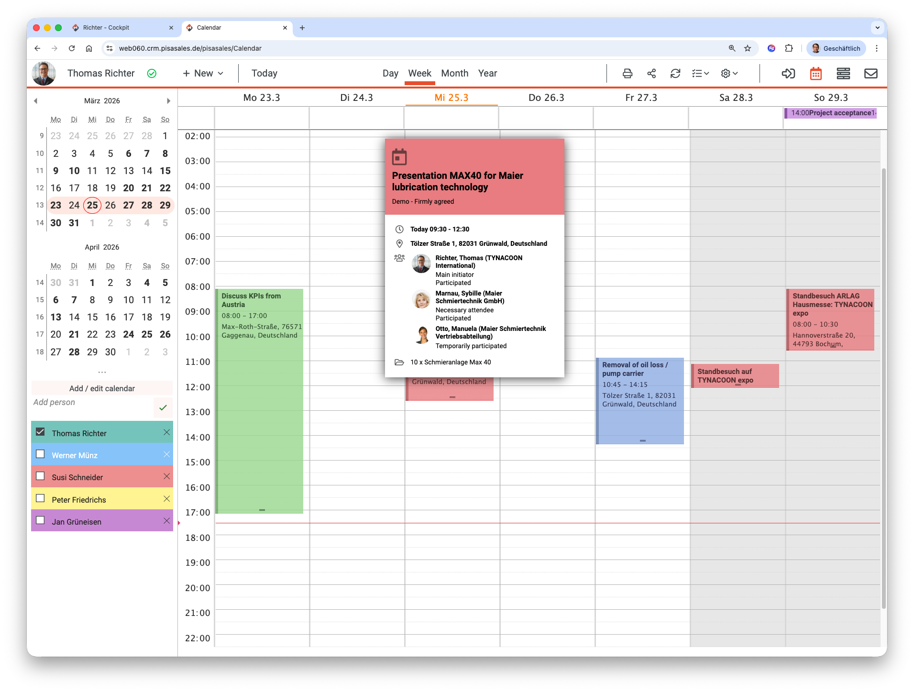
Task: Click the print calendar icon
Action: point(628,73)
